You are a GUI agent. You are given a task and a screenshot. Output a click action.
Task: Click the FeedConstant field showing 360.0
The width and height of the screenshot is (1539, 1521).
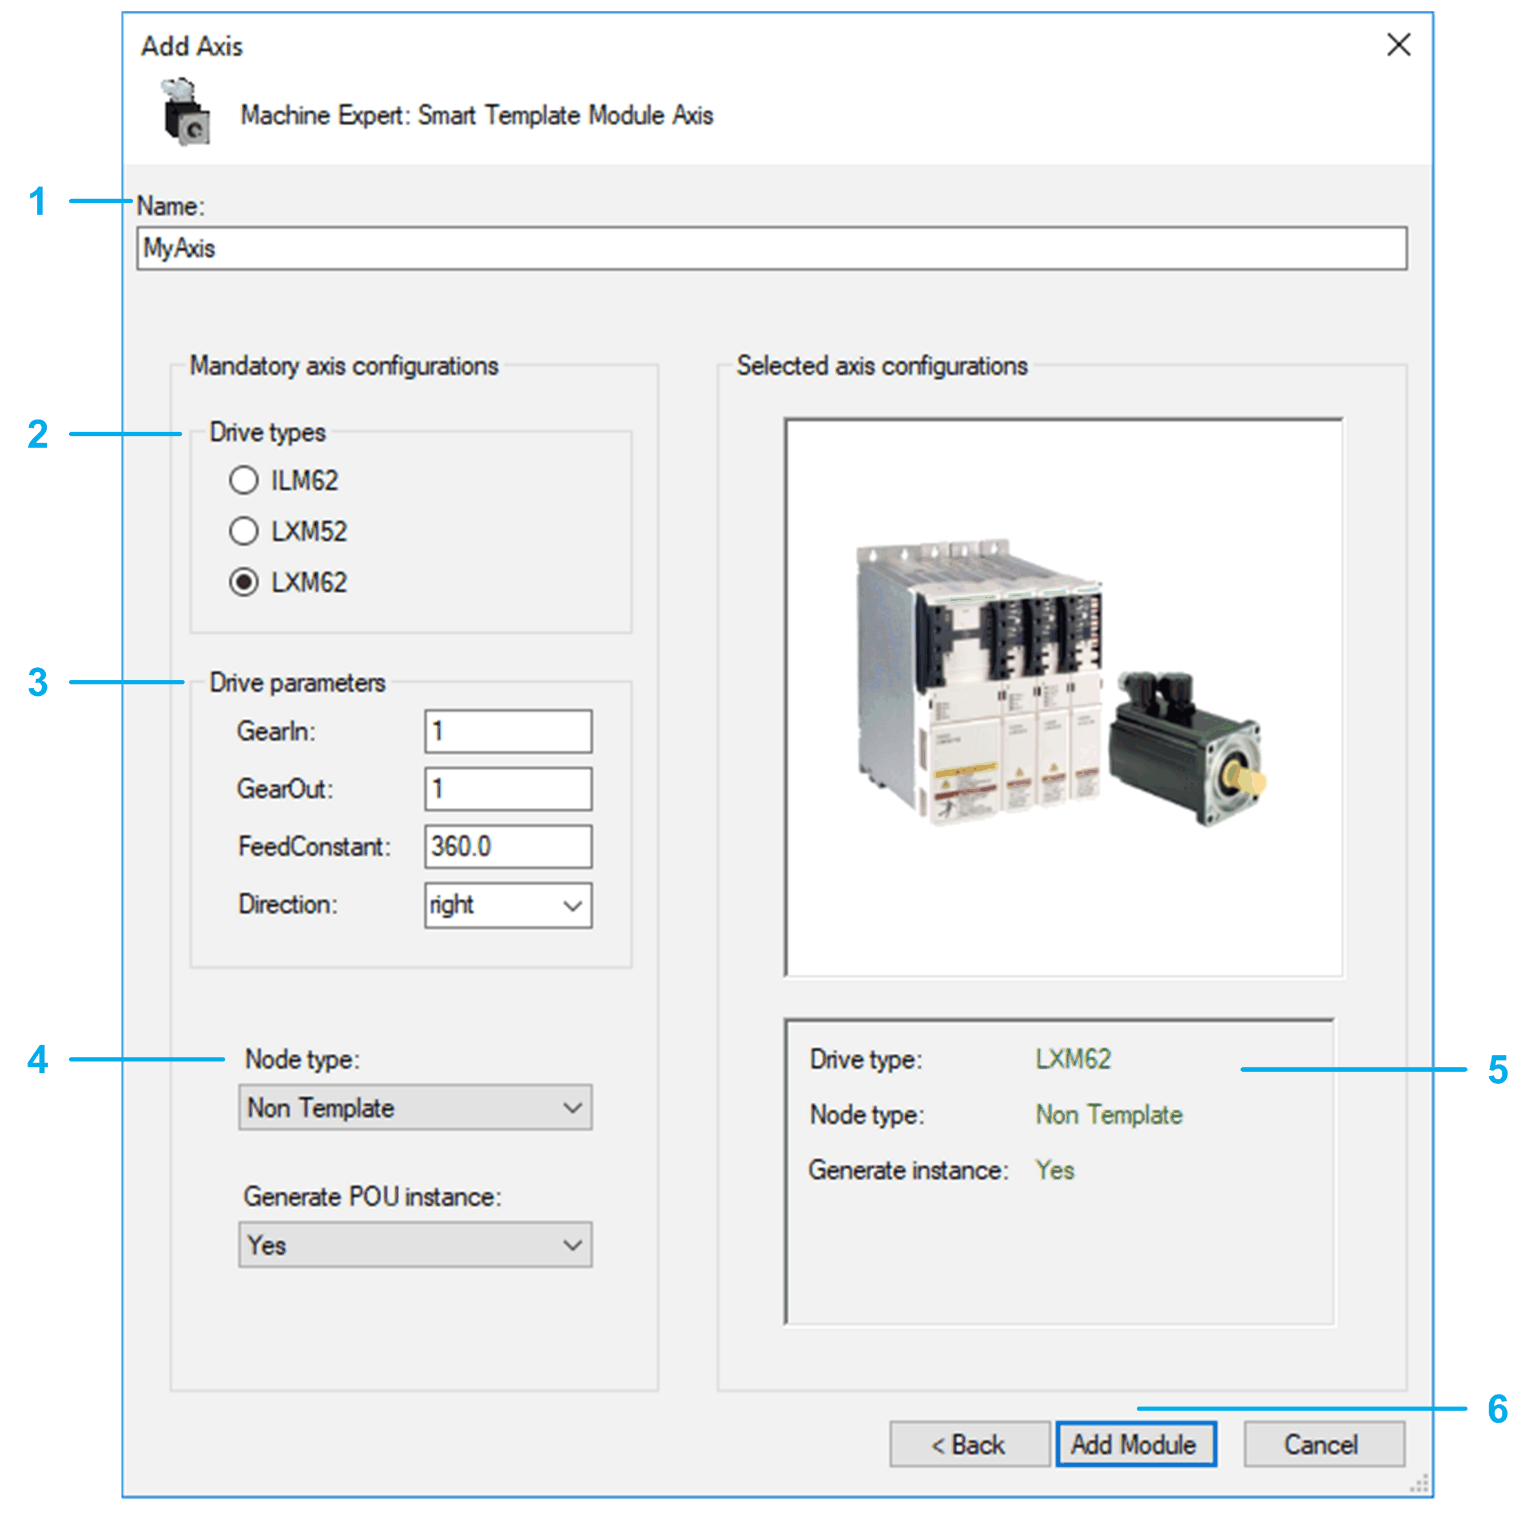(x=508, y=846)
